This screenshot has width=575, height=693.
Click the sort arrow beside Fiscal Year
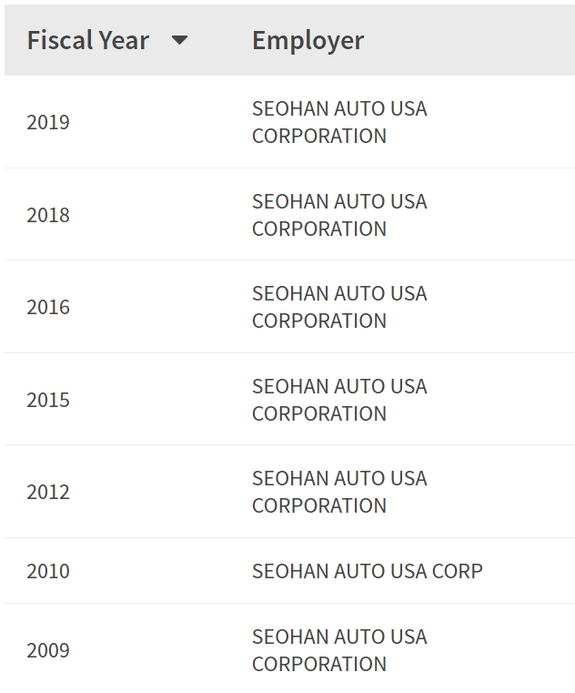179,41
